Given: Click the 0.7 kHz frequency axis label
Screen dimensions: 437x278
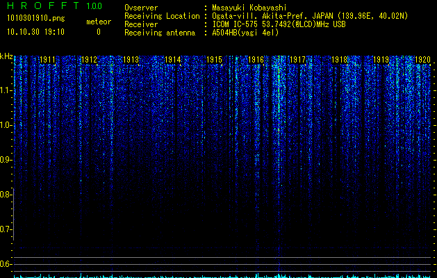Looking at the screenshot, I should pos(5,229).
